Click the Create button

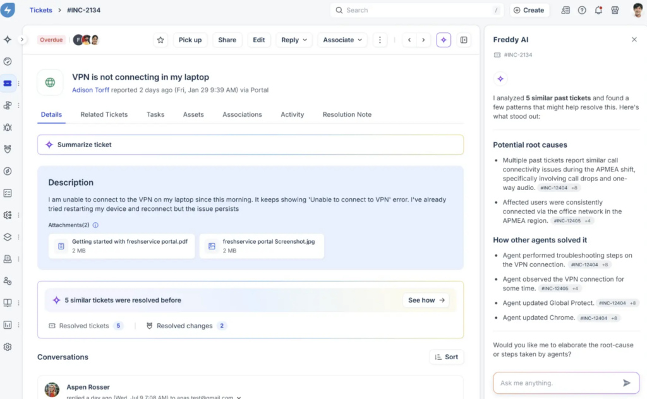(529, 10)
